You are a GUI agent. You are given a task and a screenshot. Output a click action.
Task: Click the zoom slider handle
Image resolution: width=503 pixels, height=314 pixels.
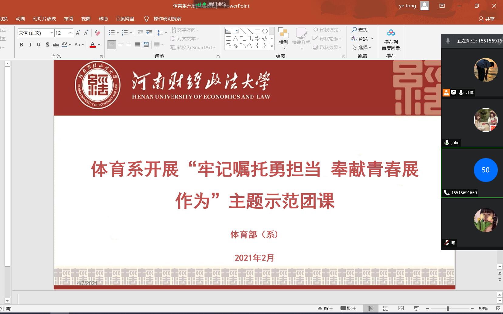pos(448,309)
